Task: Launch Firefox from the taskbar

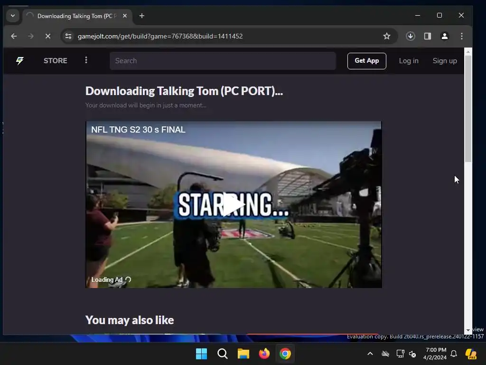Action: tap(264, 354)
